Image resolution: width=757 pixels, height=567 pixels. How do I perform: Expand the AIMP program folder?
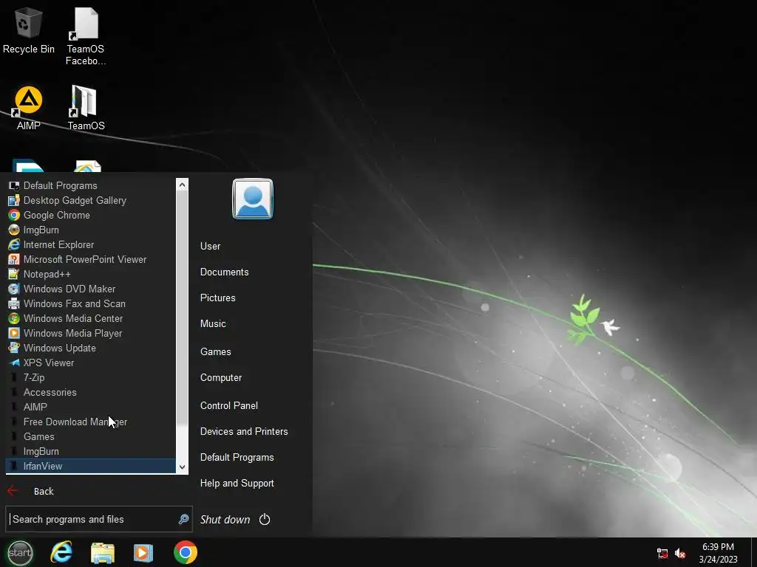(90, 407)
